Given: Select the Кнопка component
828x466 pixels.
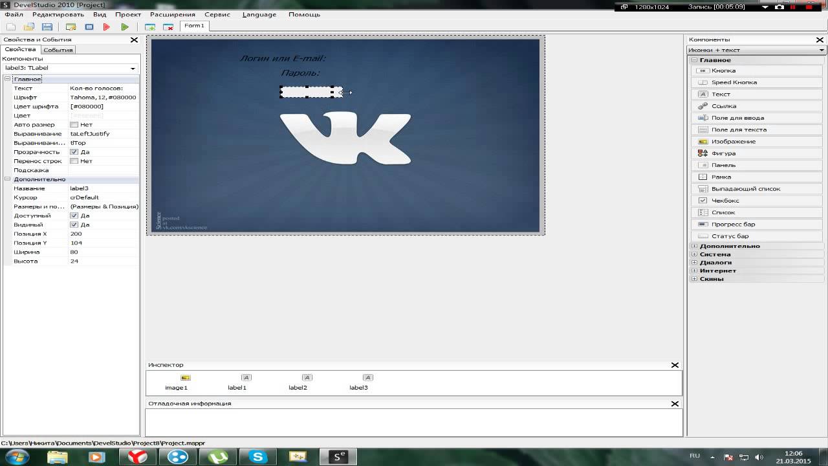Looking at the screenshot, I should pos(757,71).
